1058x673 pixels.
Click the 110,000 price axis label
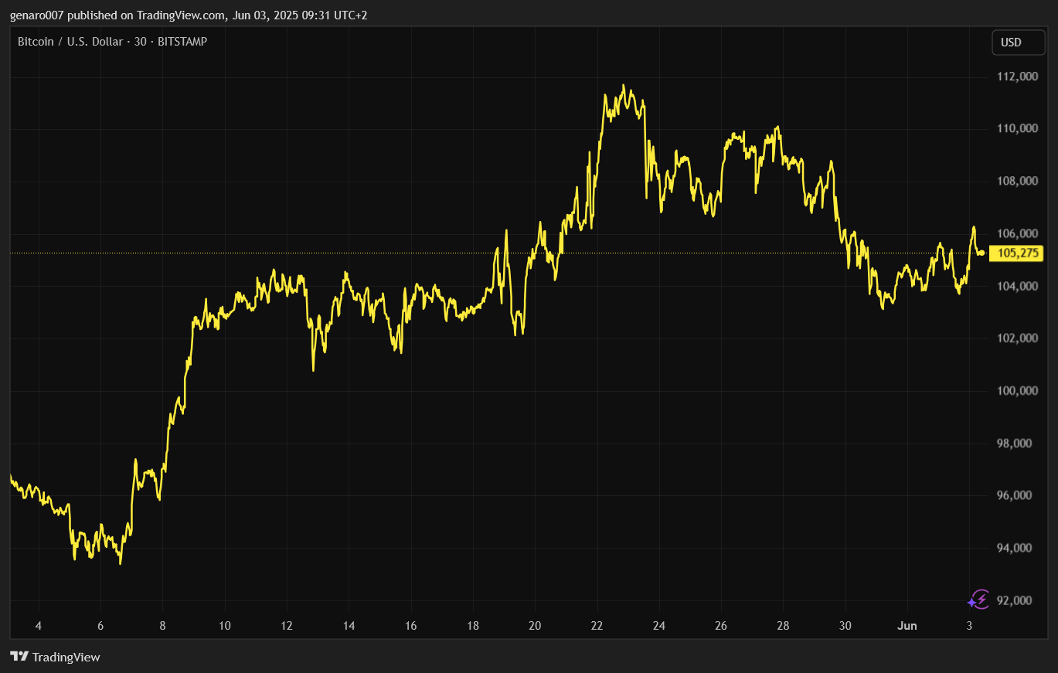pyautogui.click(x=1017, y=128)
